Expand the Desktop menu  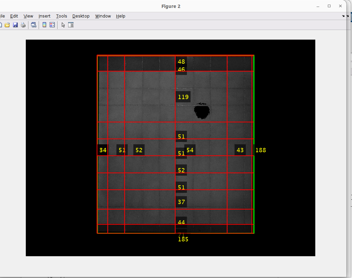point(81,16)
